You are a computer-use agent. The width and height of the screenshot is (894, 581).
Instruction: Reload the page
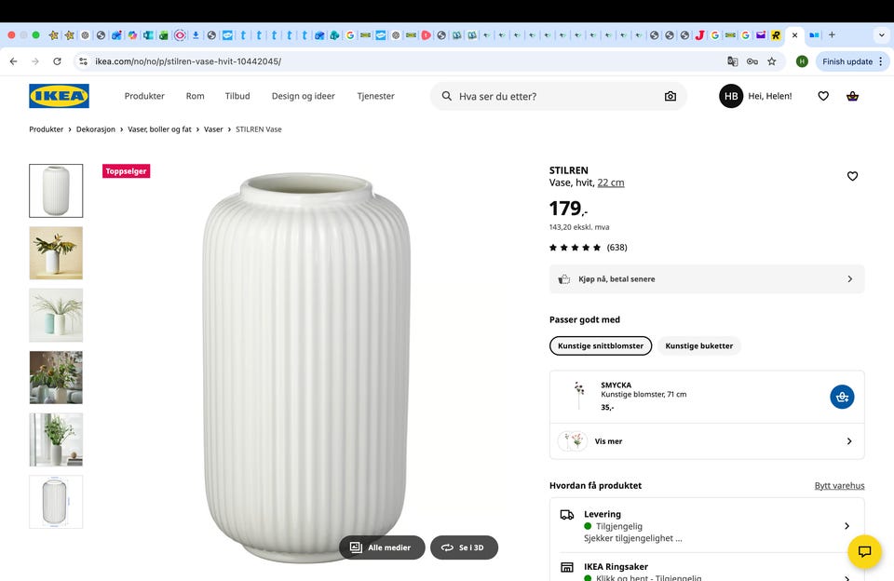(x=57, y=61)
